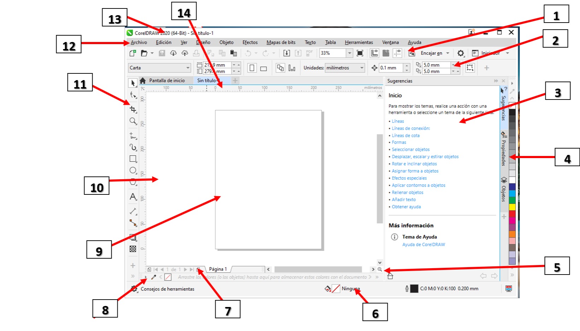Open the Objetos docker tab

504,190
